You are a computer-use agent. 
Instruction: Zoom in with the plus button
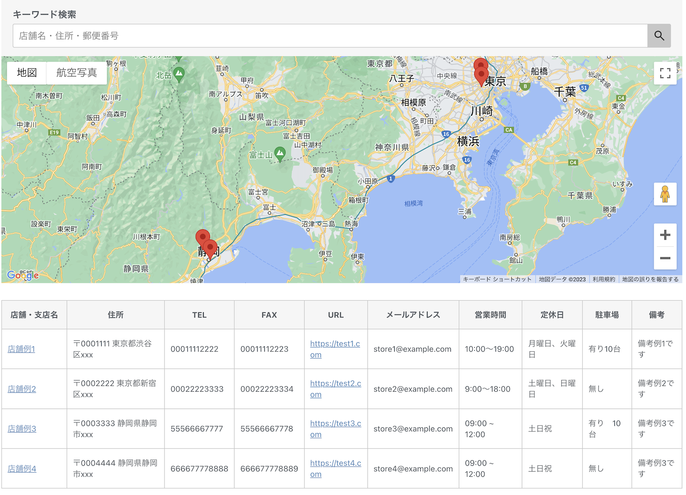click(665, 235)
